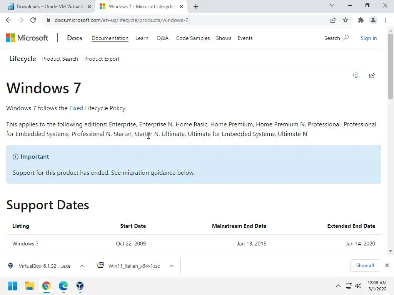Open Chrome's three-dot menu

(386, 20)
